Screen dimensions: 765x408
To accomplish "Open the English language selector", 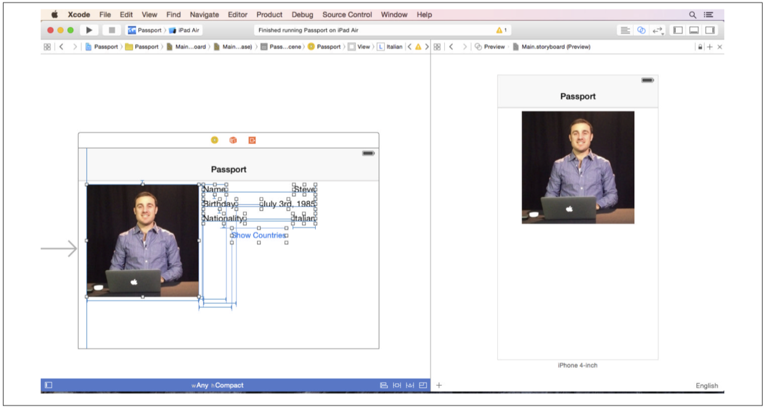I will [x=706, y=386].
